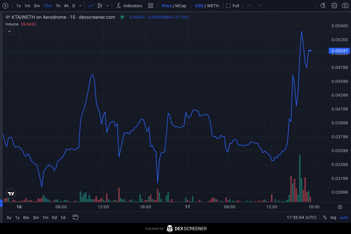
Task: Select the line chart type icon
Action: pos(91,6)
